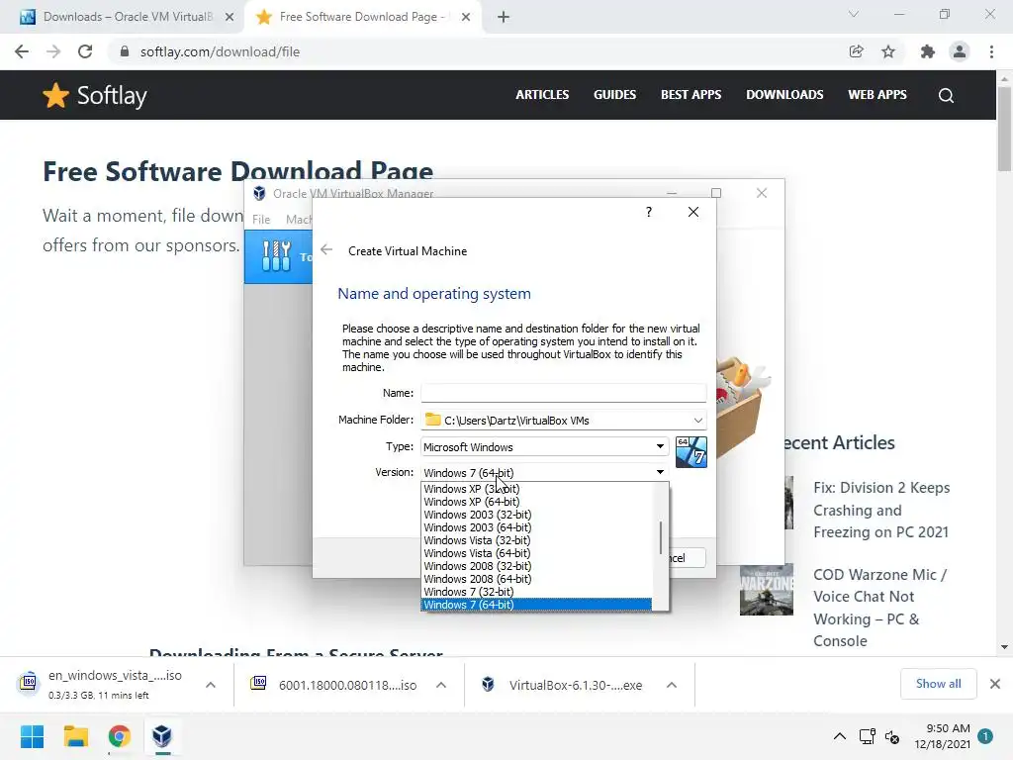This screenshot has width=1013, height=760.
Task: Open the notification badge in taskbar
Action: (x=985, y=736)
